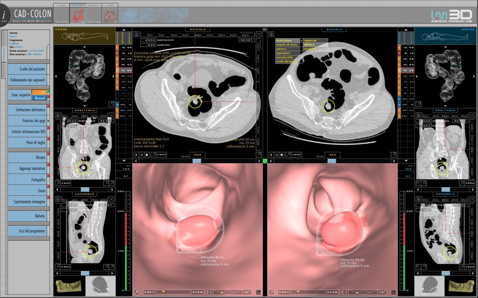Enable CAD suspect zones mode

click(38, 93)
